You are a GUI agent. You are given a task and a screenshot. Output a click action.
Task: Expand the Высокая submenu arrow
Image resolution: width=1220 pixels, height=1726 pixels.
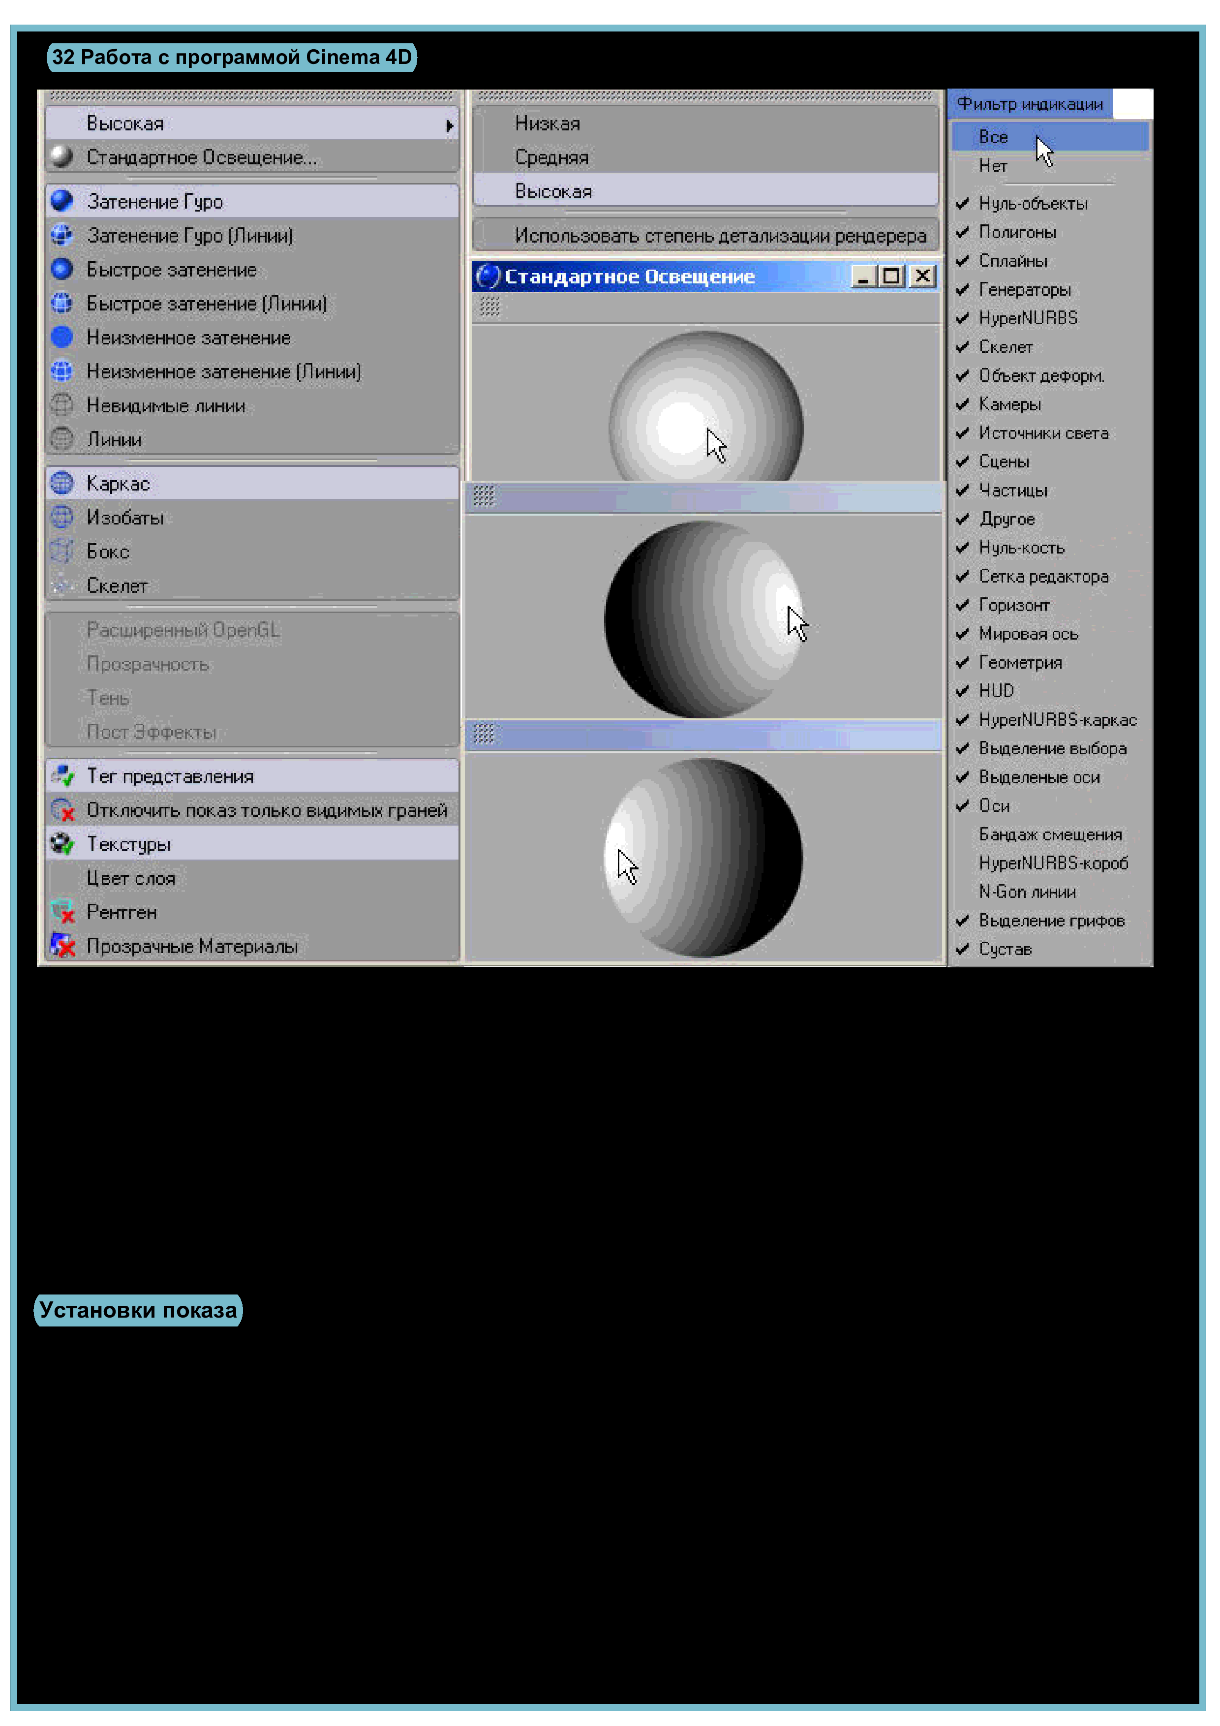coord(449,125)
